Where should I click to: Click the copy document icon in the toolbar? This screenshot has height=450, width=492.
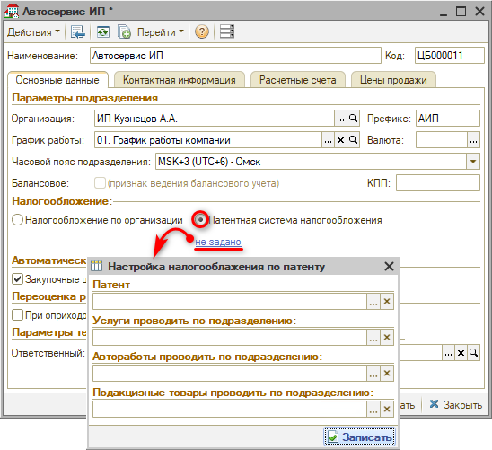pos(124,31)
